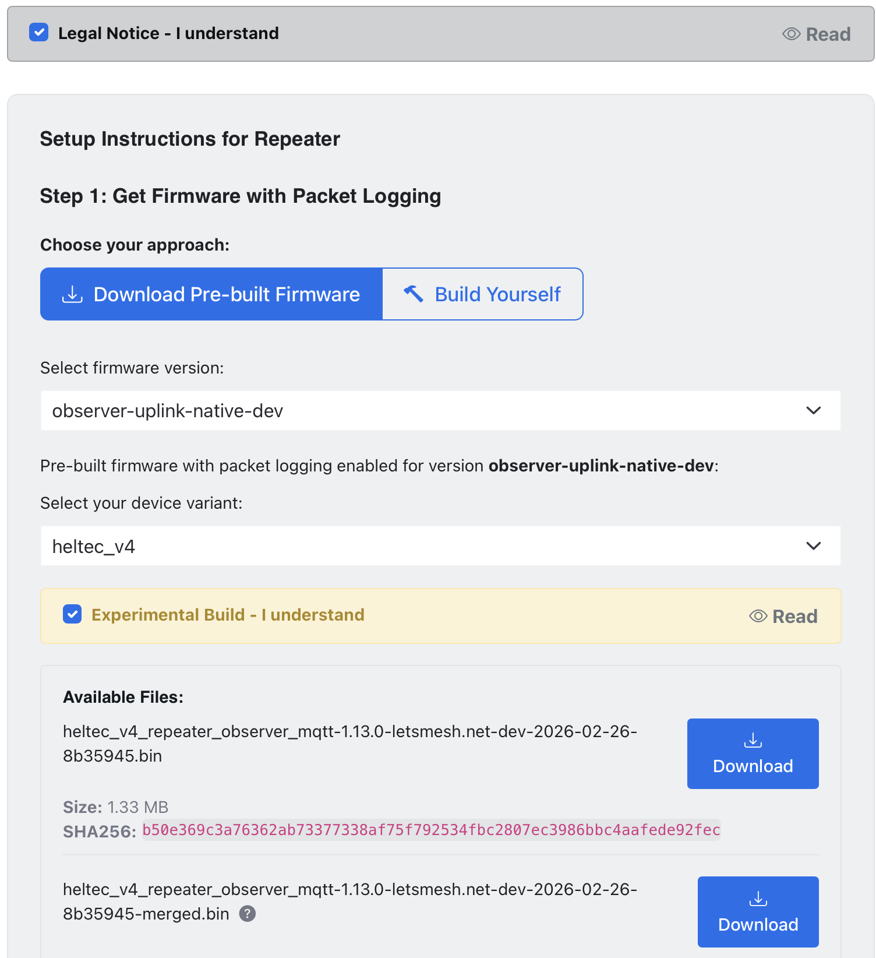Viewport: 876px width, 958px height.
Task: Select the Download Pre-built Firmware tab
Action: [x=211, y=294]
